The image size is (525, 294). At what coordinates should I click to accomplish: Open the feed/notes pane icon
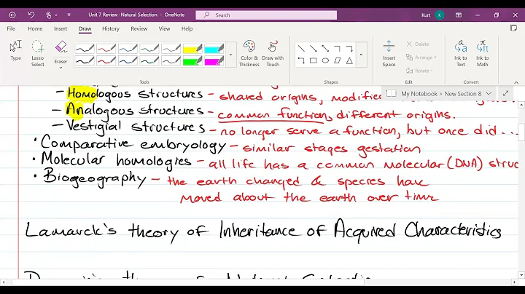(x=513, y=28)
